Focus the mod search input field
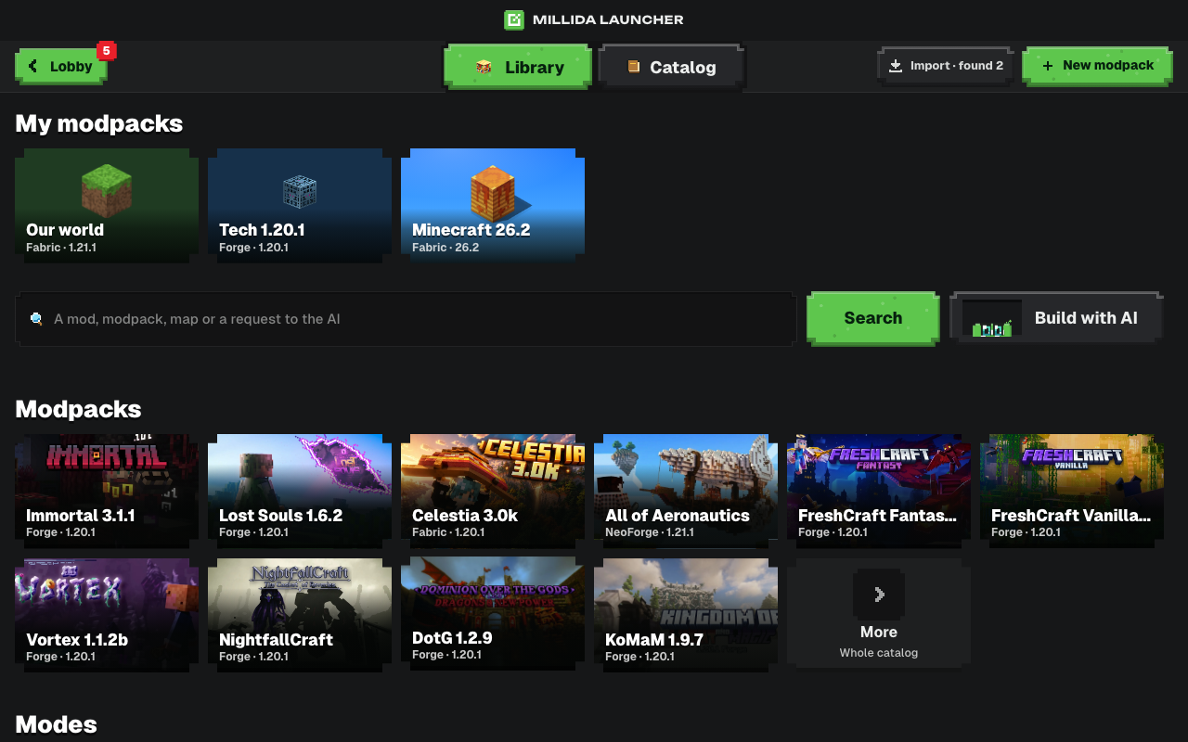Viewport: 1188px width, 742px height. click(x=406, y=319)
